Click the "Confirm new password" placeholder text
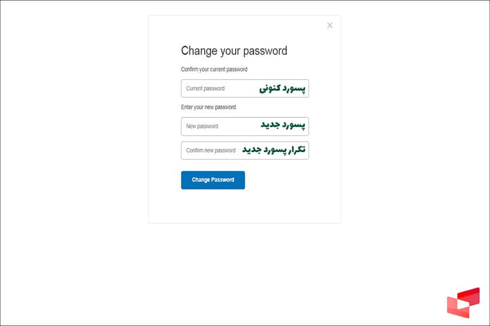This screenshot has width=490, height=326. 211,151
